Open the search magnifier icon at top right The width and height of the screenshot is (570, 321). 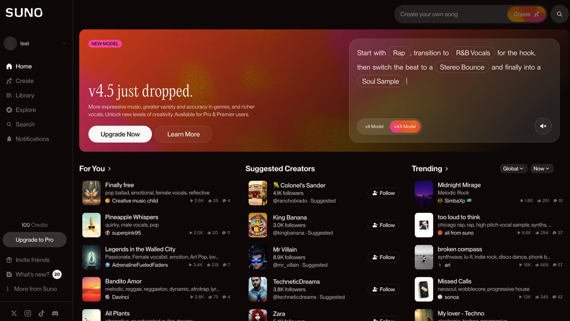click(560, 14)
